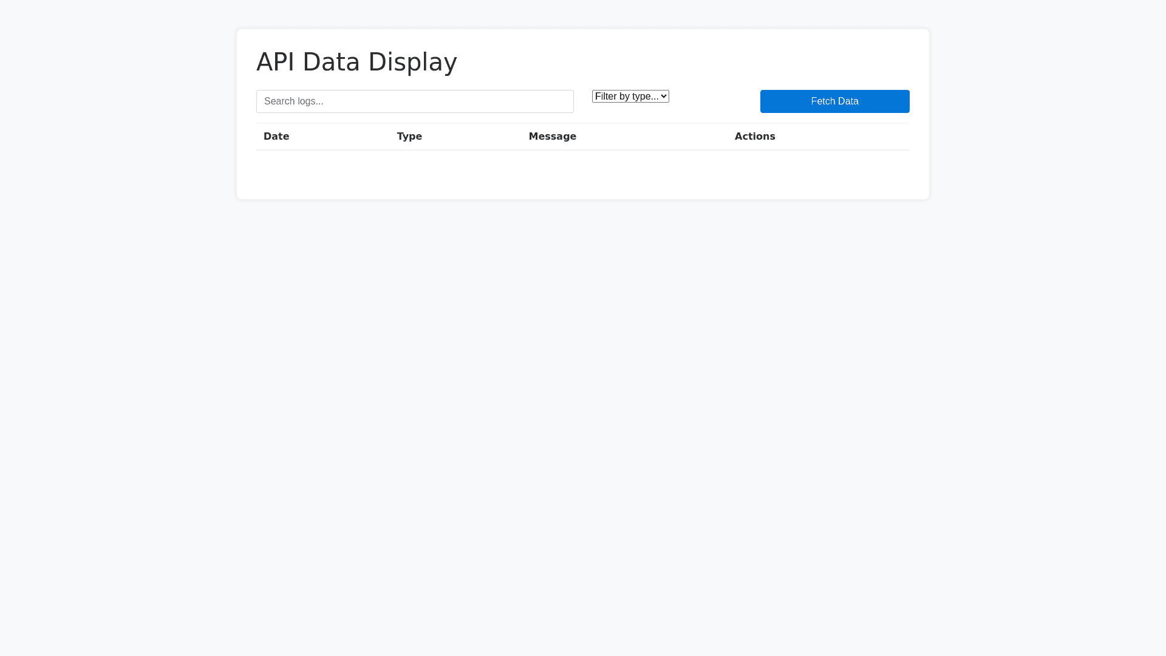Click blank space between filter and Fetch button
1166x656 pixels.
click(714, 101)
